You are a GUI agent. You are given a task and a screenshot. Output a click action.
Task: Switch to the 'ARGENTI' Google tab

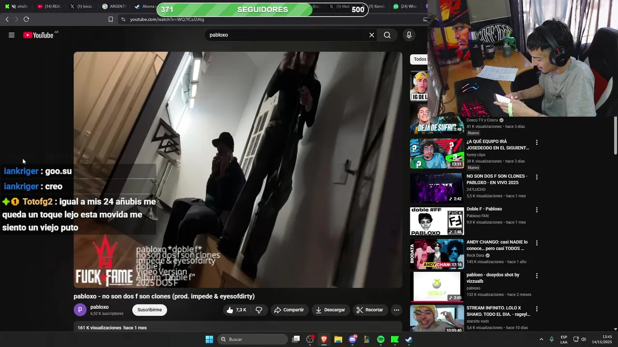coord(114,6)
